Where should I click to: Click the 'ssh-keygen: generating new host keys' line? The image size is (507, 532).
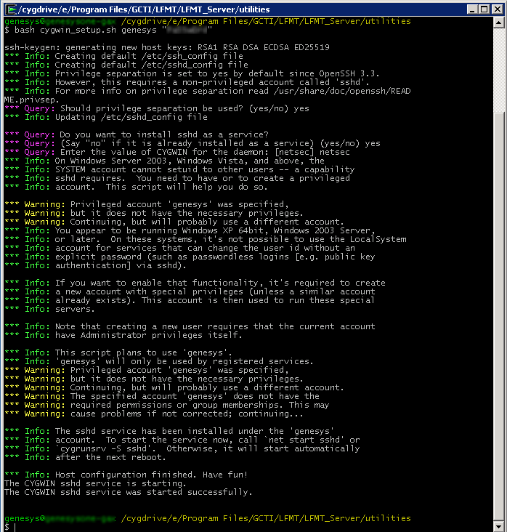[167, 47]
